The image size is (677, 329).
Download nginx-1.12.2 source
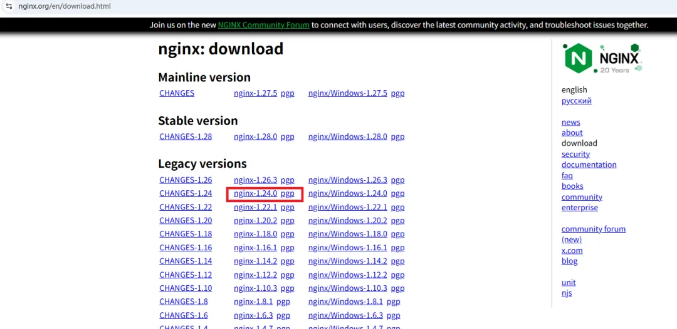click(x=255, y=275)
